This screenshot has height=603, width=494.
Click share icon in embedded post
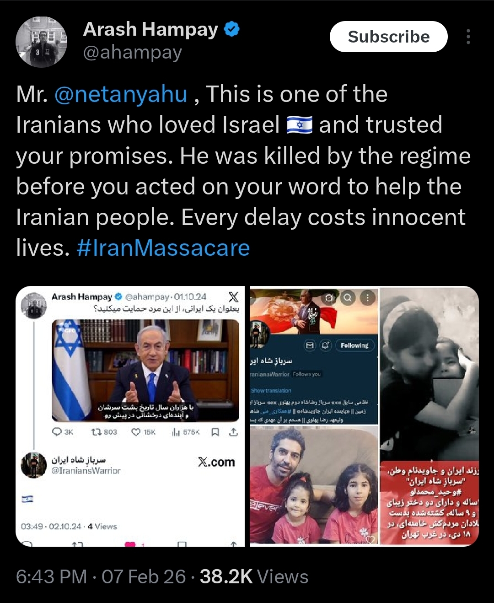(233, 432)
